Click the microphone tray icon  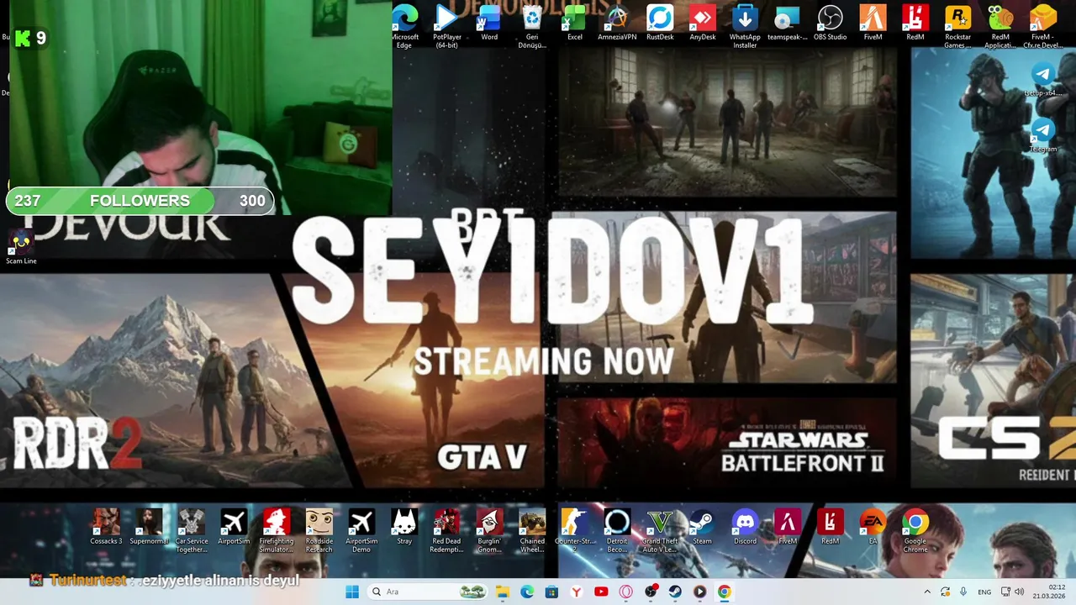coord(963,592)
